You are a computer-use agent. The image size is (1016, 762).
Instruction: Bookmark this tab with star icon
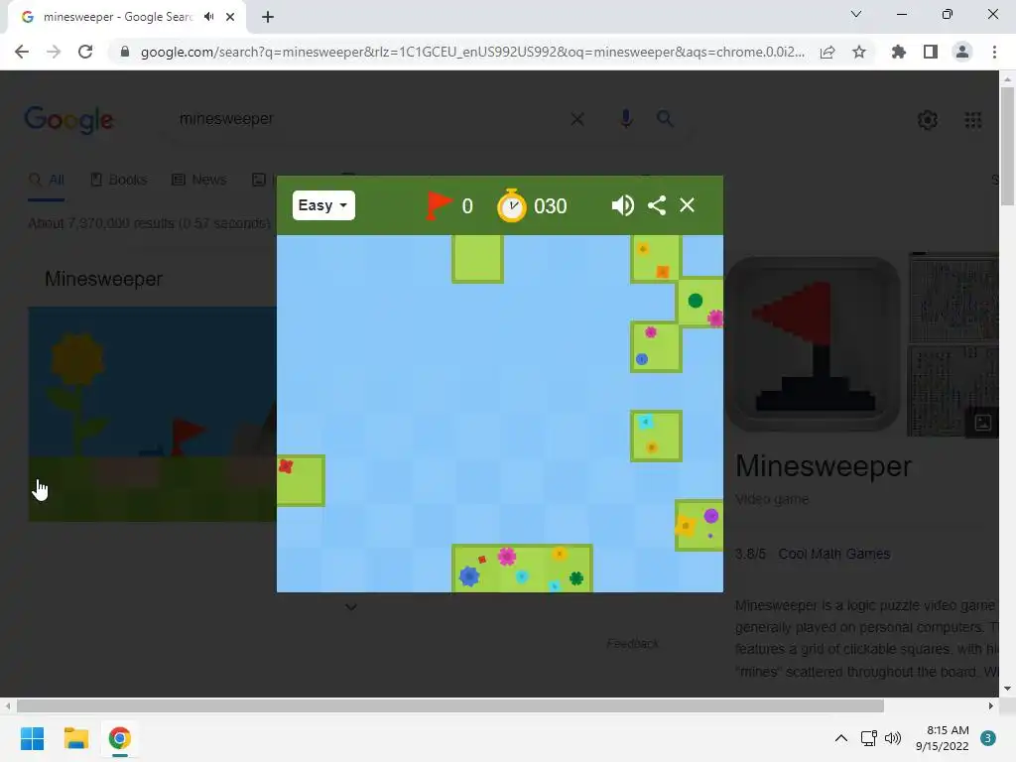pyautogui.click(x=859, y=52)
